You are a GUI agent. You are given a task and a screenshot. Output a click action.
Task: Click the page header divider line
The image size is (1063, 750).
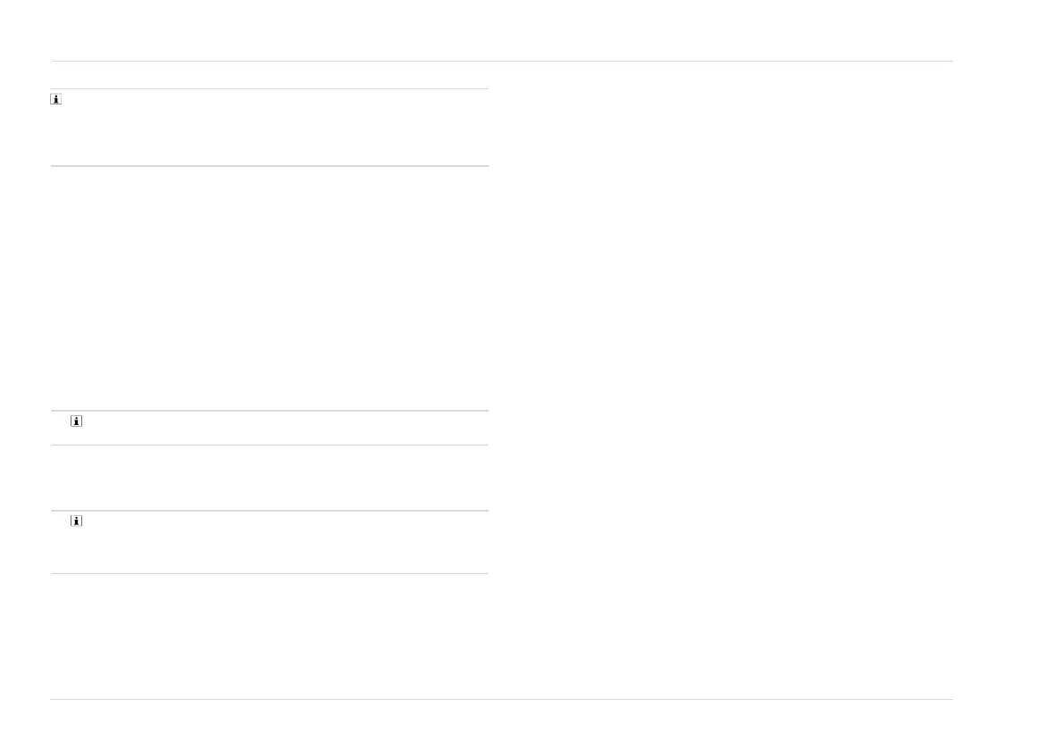[502, 61]
